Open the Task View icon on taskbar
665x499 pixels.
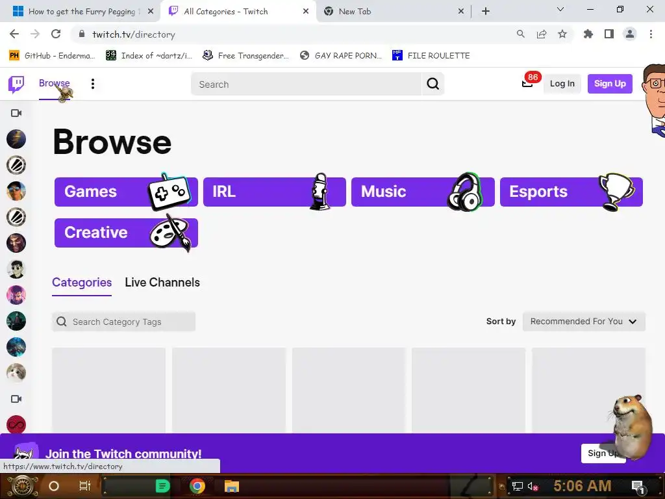(x=85, y=486)
